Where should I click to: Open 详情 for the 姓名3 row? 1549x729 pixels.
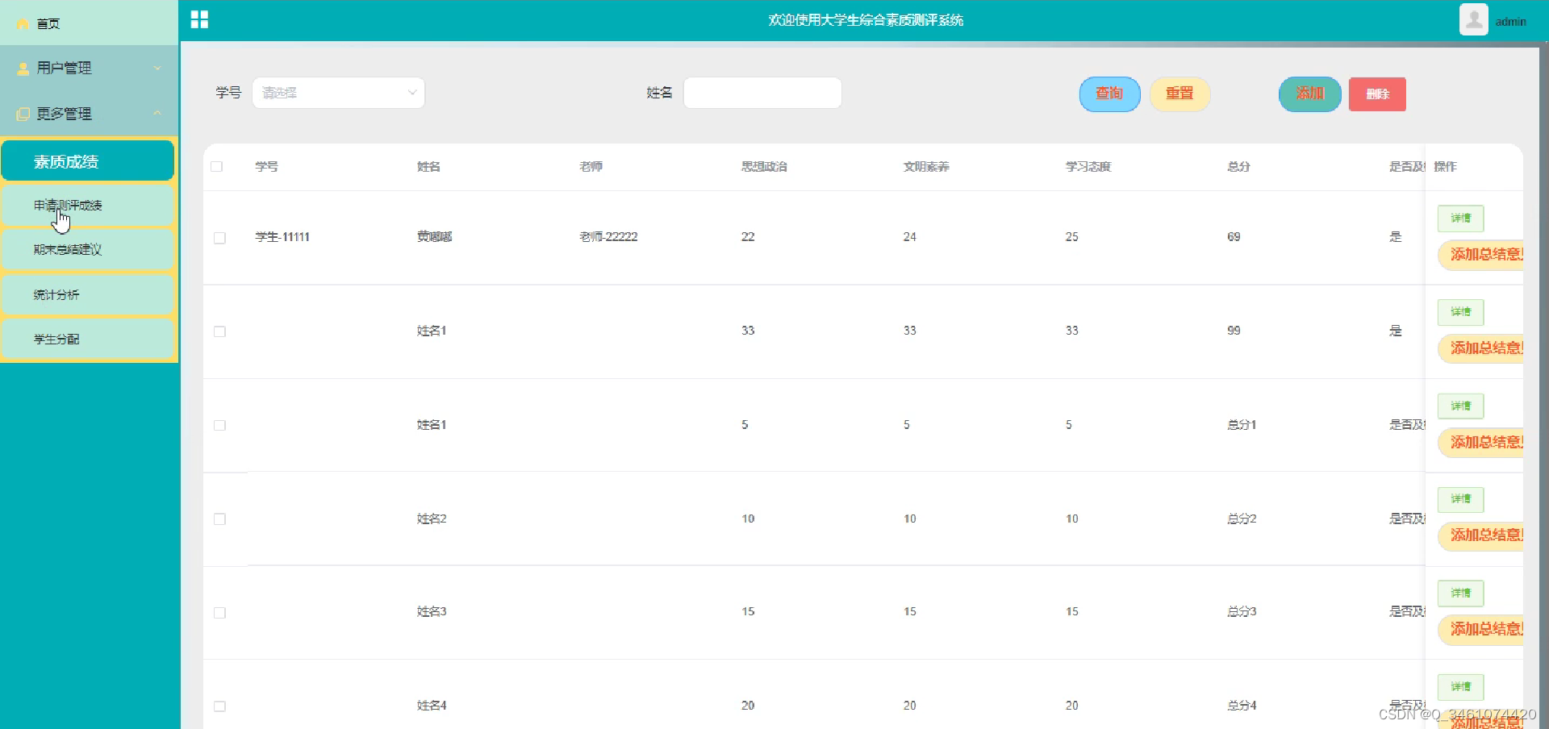point(1460,594)
